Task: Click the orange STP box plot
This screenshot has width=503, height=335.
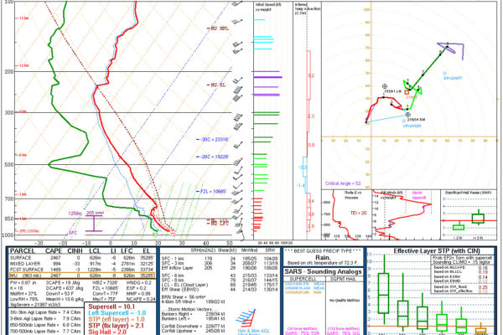Action: click(480, 330)
